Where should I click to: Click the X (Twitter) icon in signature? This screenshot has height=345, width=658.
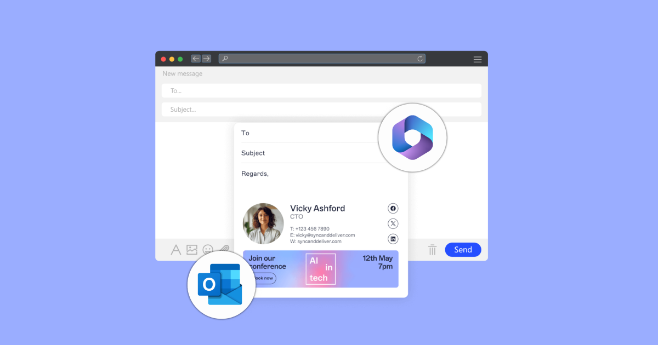[x=393, y=223]
